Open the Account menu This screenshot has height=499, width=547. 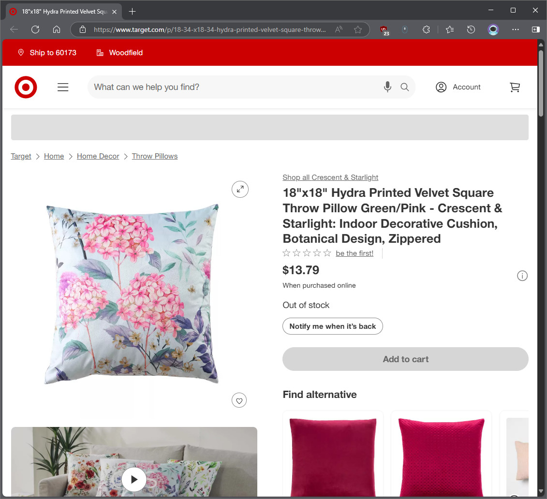pos(458,87)
